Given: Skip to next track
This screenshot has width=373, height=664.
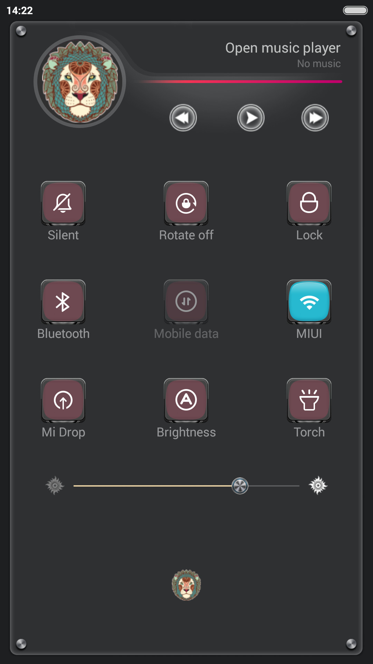Looking at the screenshot, I should click(x=315, y=118).
